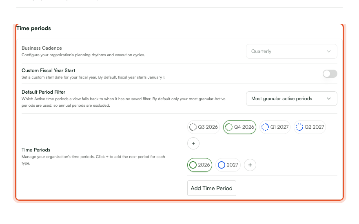Click the 'Which Active time periods' description
This screenshot has height=224, width=359.
pyautogui.click(x=123, y=102)
